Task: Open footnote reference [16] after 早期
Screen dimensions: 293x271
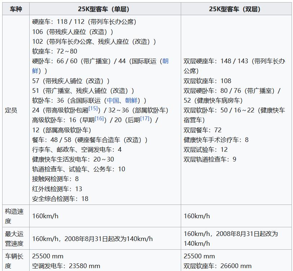Action: (99, 119)
